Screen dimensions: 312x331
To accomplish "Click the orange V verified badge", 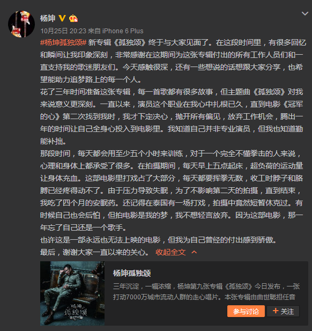I will (x=62, y=18).
